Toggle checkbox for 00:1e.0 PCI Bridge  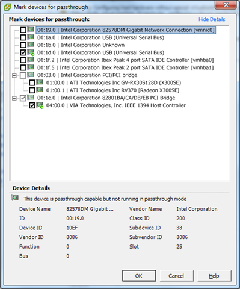point(23,98)
